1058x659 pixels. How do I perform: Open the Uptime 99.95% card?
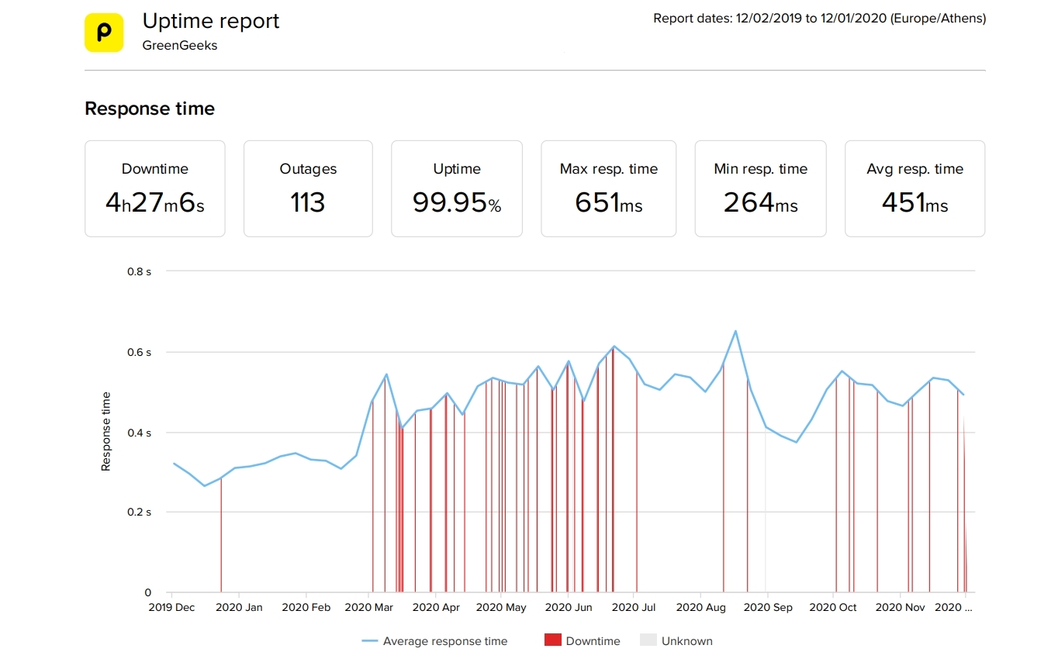point(457,188)
